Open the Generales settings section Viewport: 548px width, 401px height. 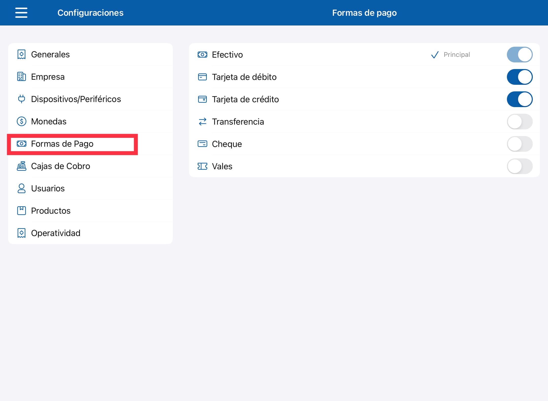point(90,54)
